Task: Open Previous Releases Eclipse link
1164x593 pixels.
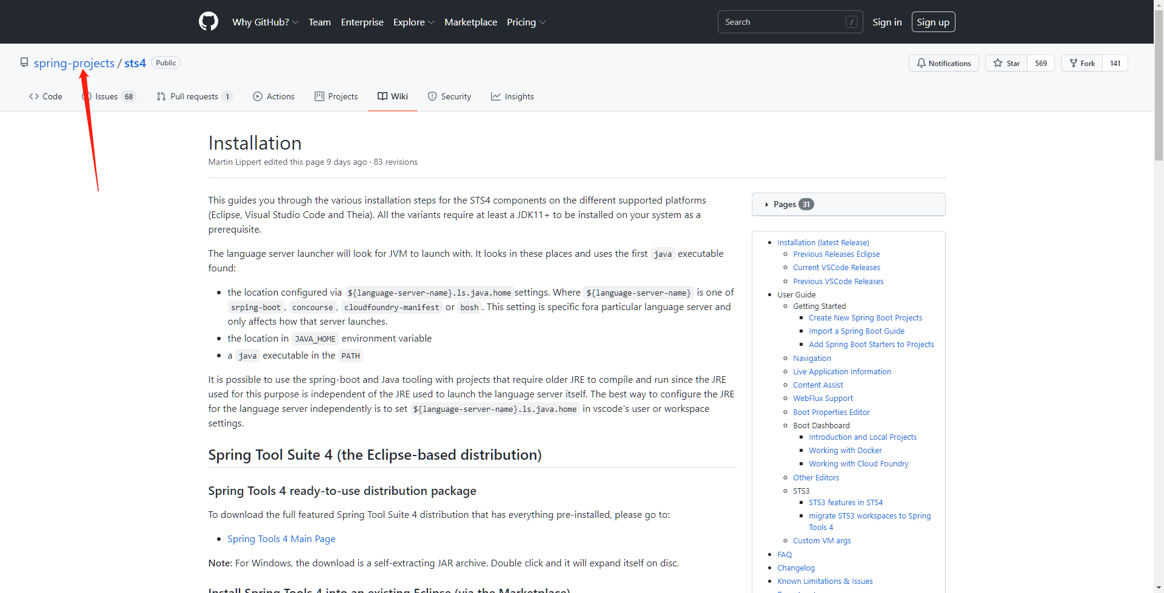Action: (836, 254)
